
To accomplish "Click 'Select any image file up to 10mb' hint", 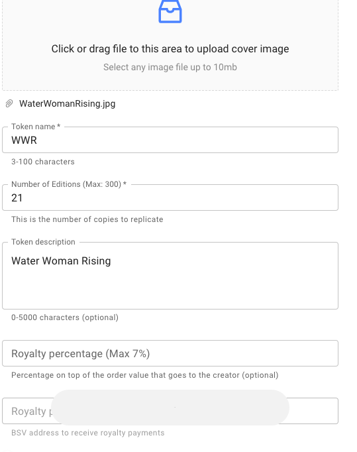I will 170,67.
